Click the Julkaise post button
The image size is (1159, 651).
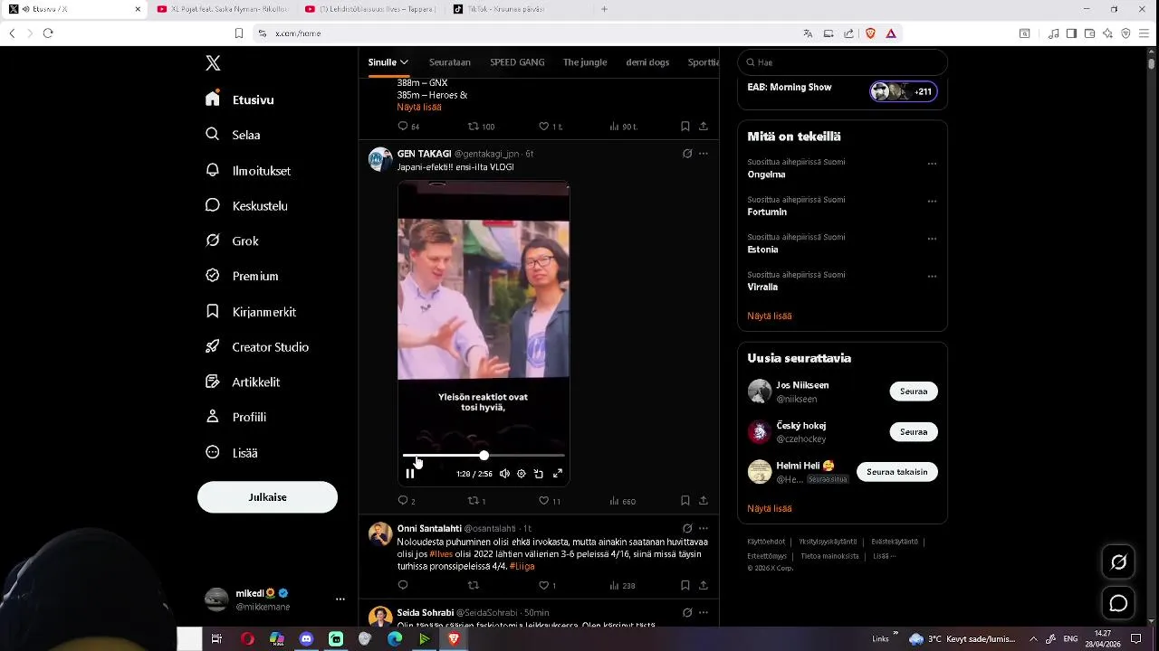[267, 497]
